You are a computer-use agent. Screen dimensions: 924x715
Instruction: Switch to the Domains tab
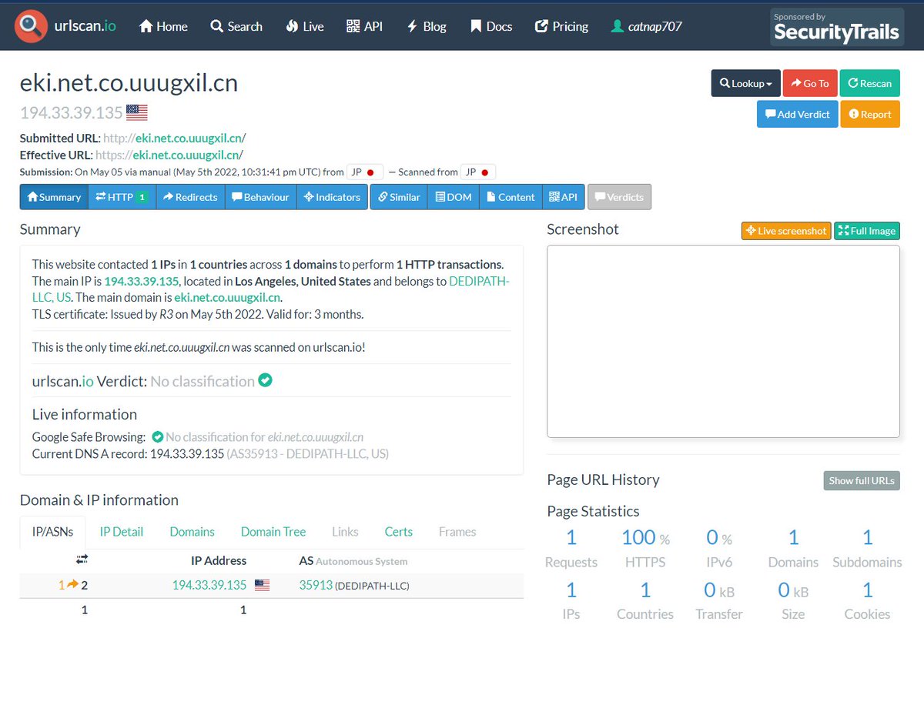[192, 532]
